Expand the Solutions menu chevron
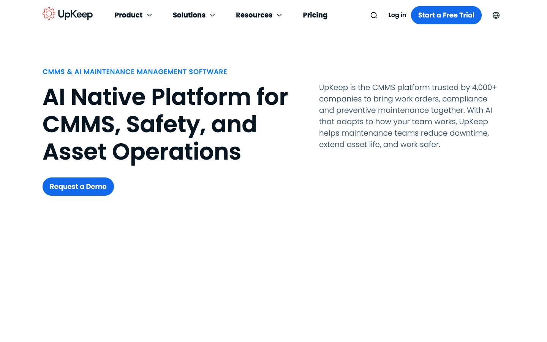547x342 pixels. tap(212, 15)
